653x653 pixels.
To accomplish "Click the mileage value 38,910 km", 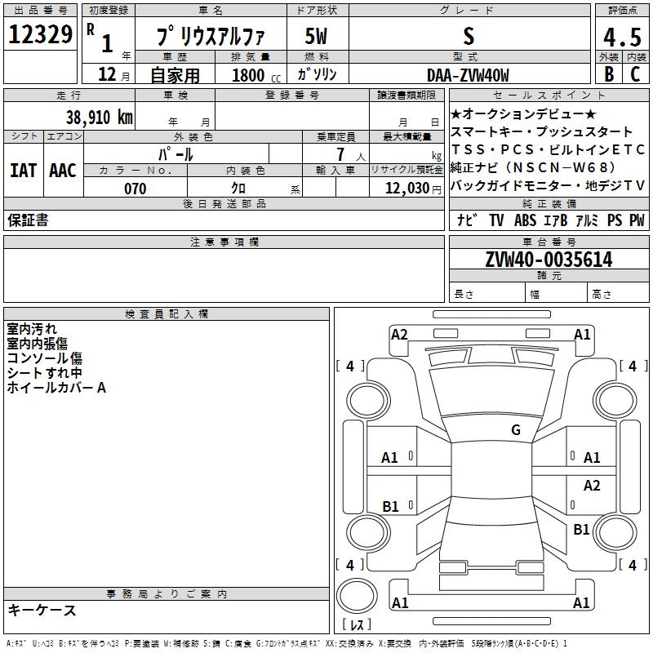I will (x=99, y=117).
